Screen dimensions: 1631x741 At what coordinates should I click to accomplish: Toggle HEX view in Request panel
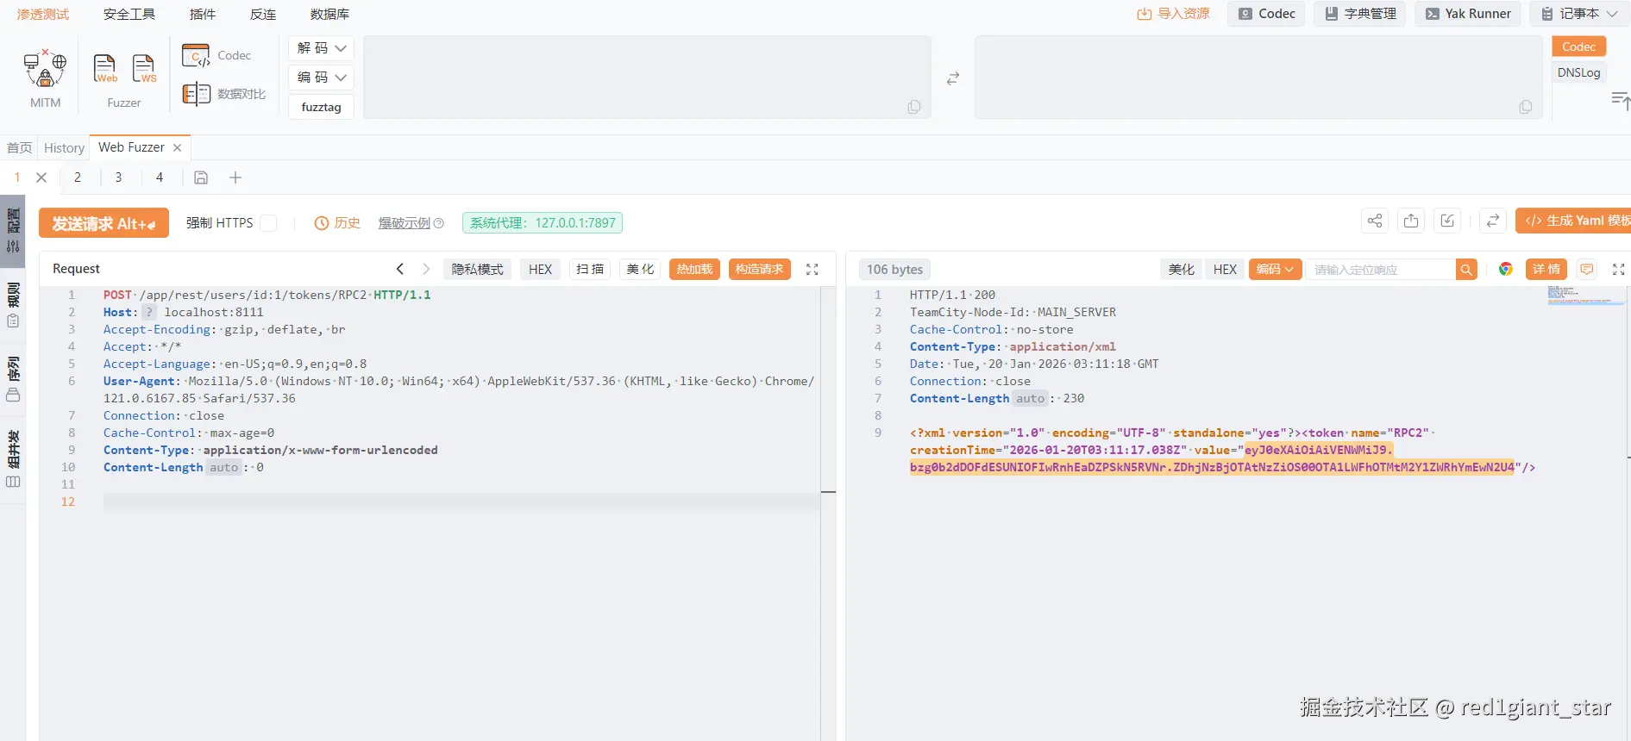coord(540,270)
